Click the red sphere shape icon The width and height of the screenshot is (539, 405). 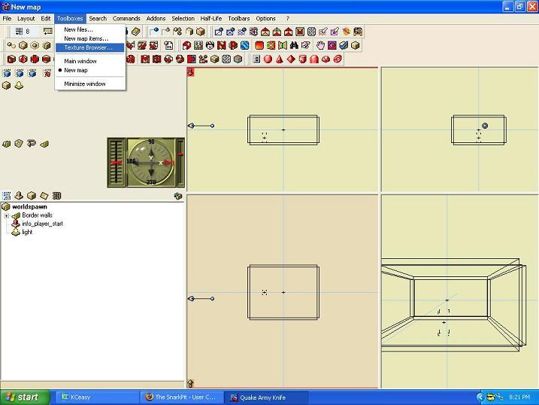point(268,59)
